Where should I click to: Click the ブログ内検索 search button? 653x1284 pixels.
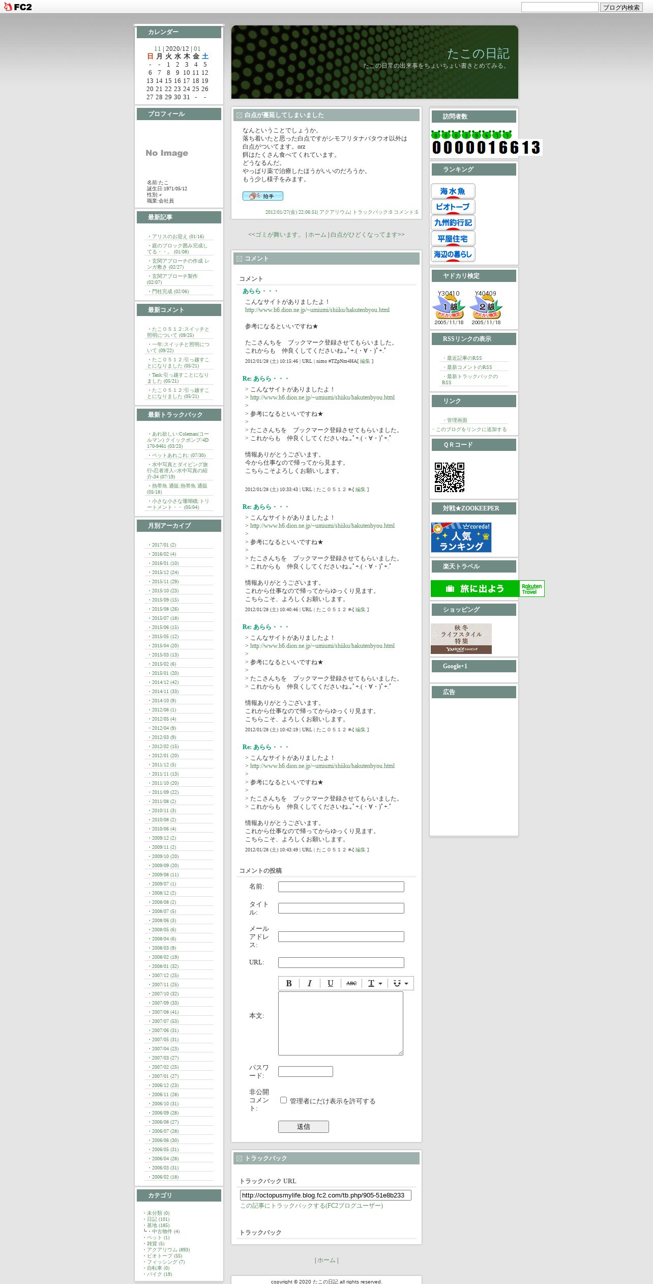point(621,7)
